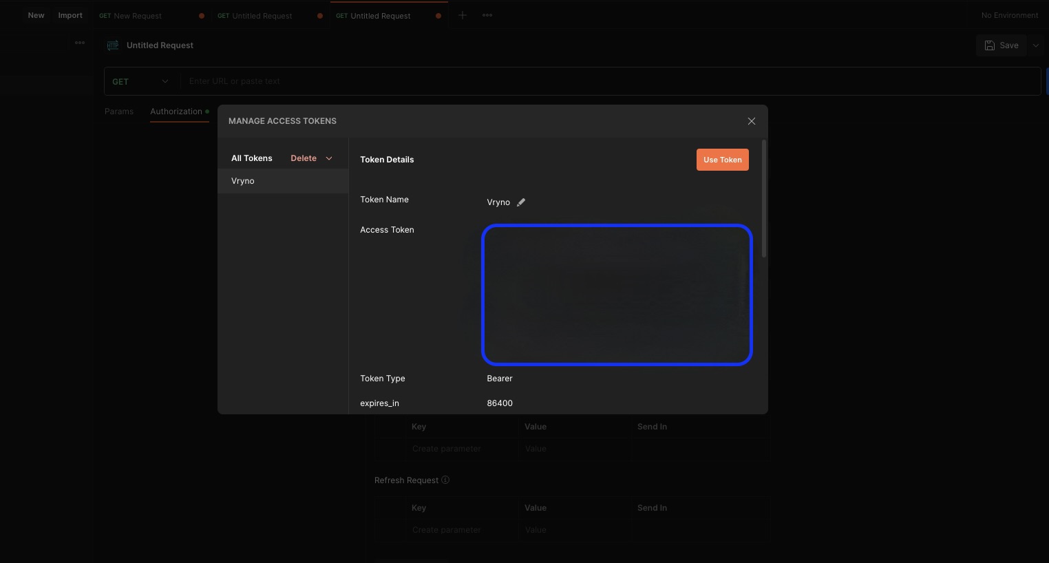This screenshot has height=563, width=1049.
Task: Open sidebar ellipsis options menu
Action: pyautogui.click(x=80, y=43)
